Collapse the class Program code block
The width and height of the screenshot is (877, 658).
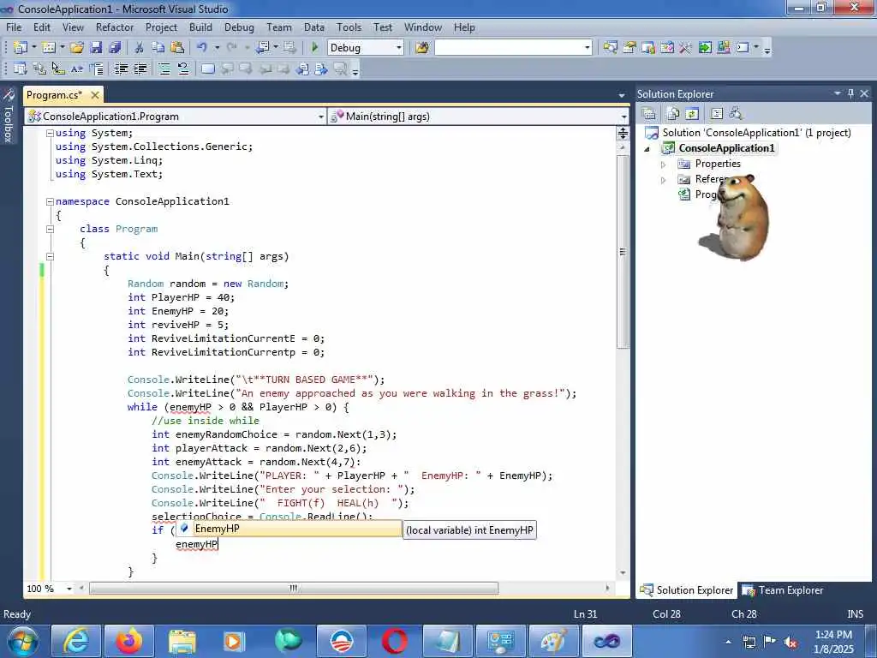pyautogui.click(x=50, y=229)
